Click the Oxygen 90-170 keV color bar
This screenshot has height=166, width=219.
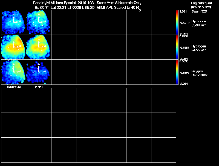[177, 72]
